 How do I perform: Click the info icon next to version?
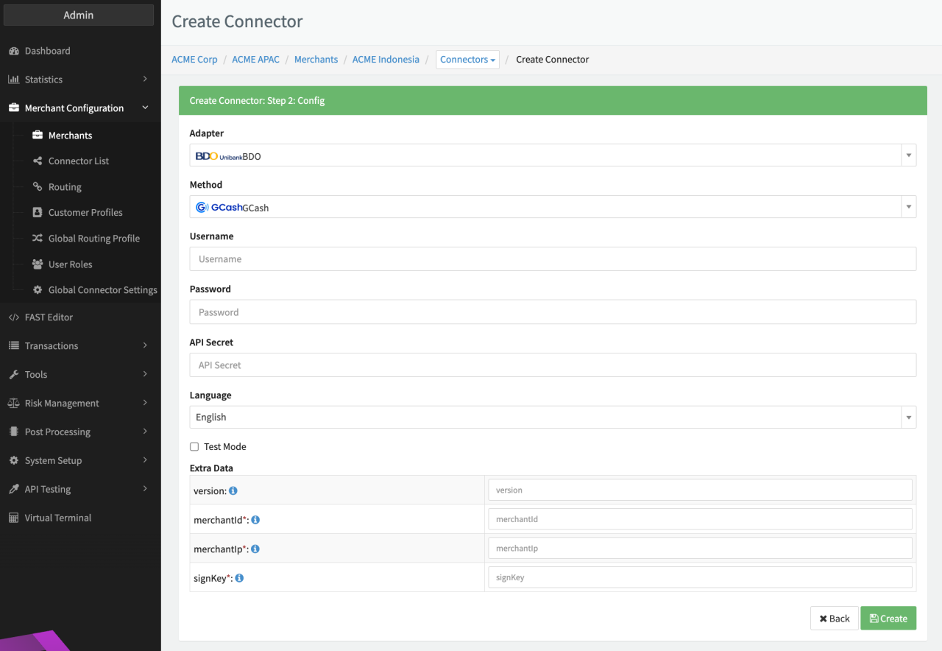click(x=233, y=490)
